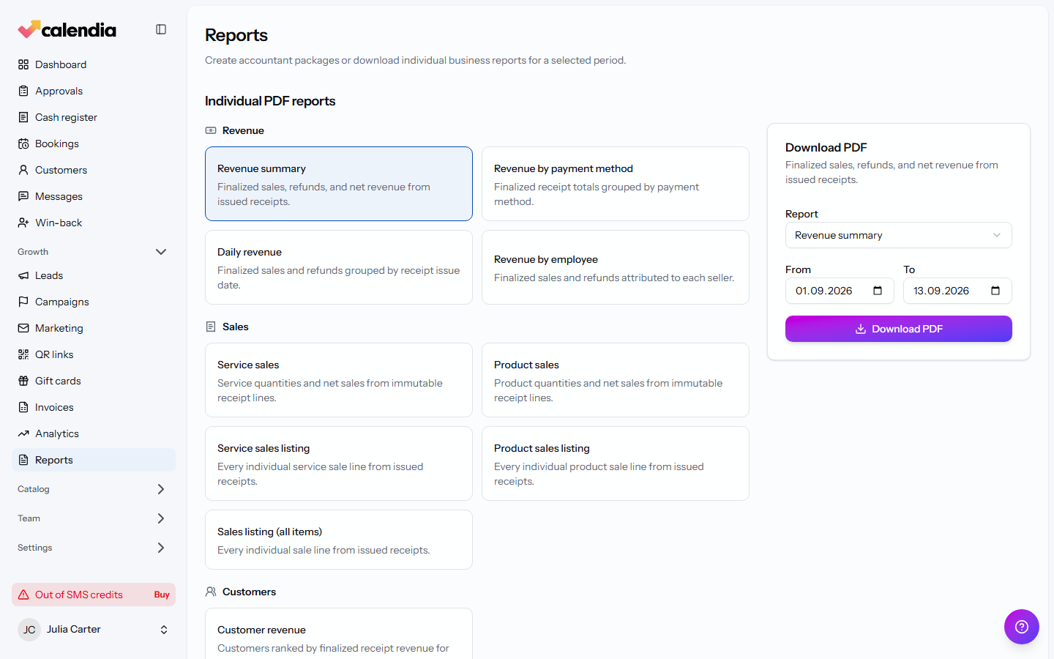The height and width of the screenshot is (659, 1054).
Task: Select Sales listing (all items) report
Action: pyautogui.click(x=339, y=540)
